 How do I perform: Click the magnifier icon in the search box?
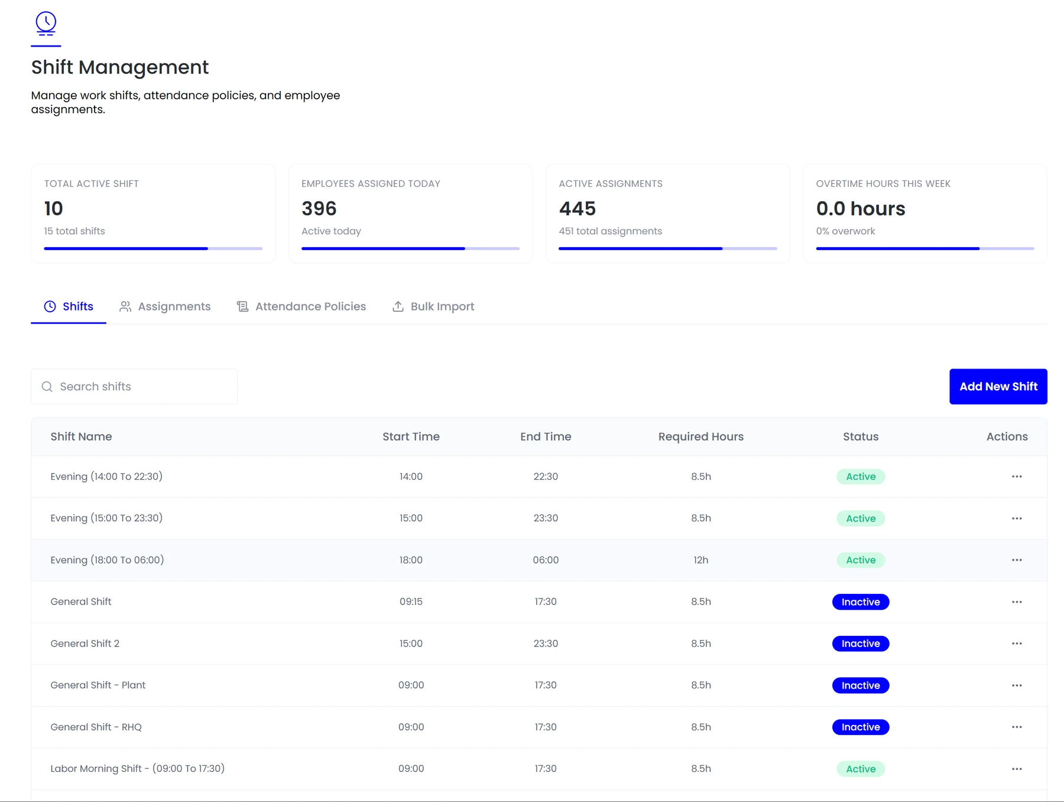click(x=47, y=387)
